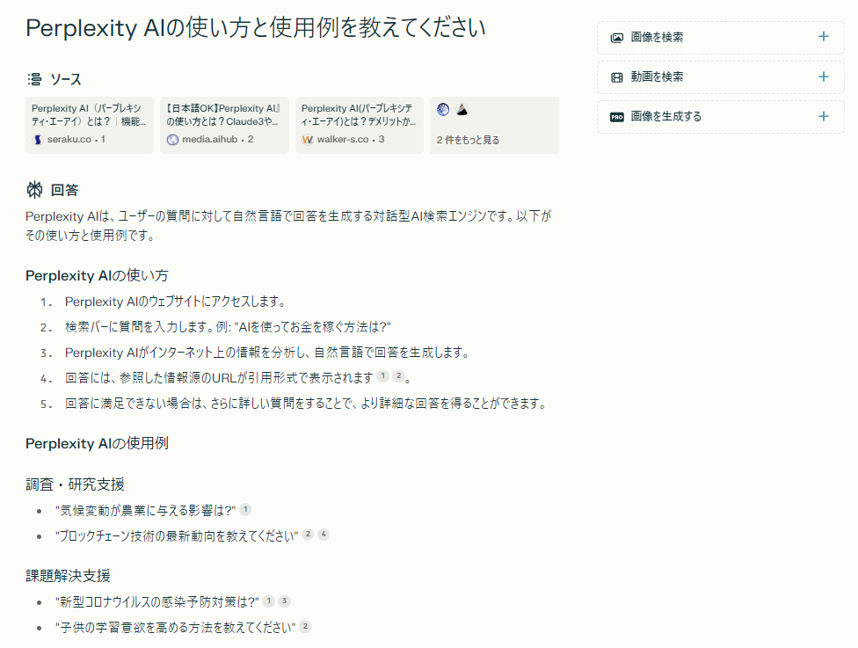Click 画像を検索 label
The width and height of the screenshot is (858, 648).
coord(657,37)
